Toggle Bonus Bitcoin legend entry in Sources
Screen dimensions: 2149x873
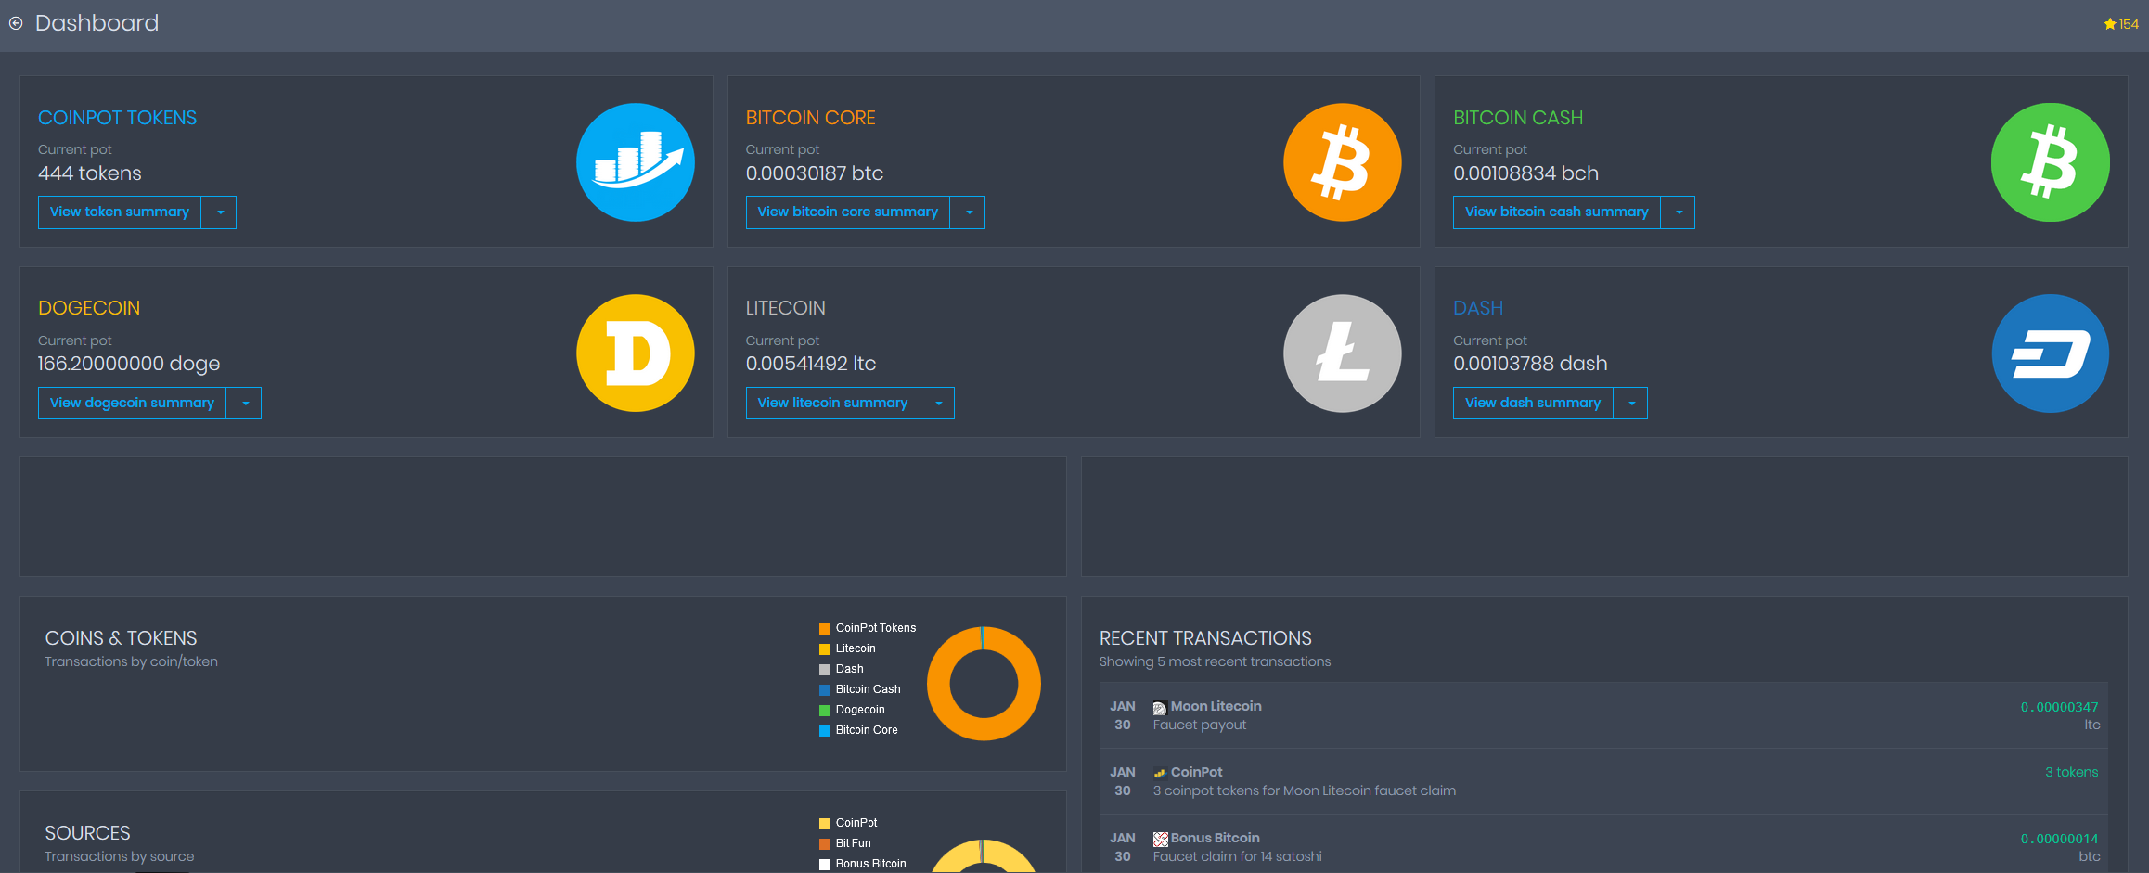tap(863, 864)
